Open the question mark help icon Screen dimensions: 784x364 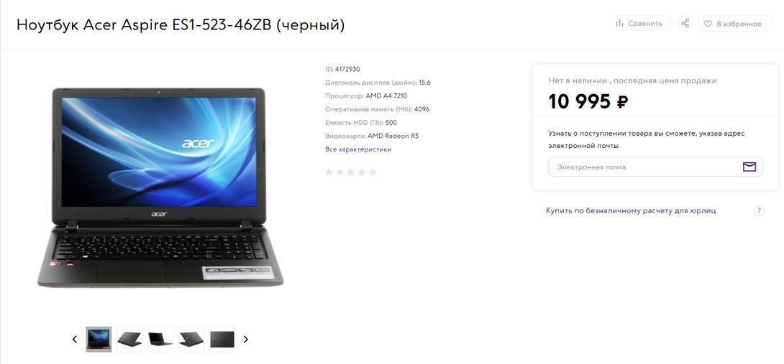click(x=759, y=210)
